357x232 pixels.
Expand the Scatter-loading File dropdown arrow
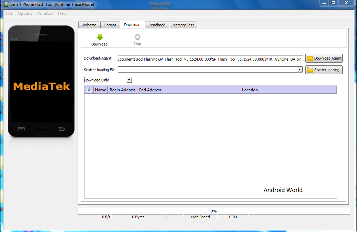pos(300,69)
